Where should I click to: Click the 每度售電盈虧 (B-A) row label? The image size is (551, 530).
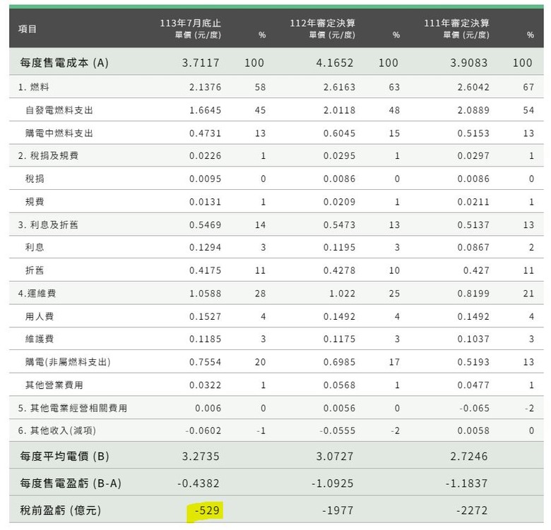click(71, 483)
